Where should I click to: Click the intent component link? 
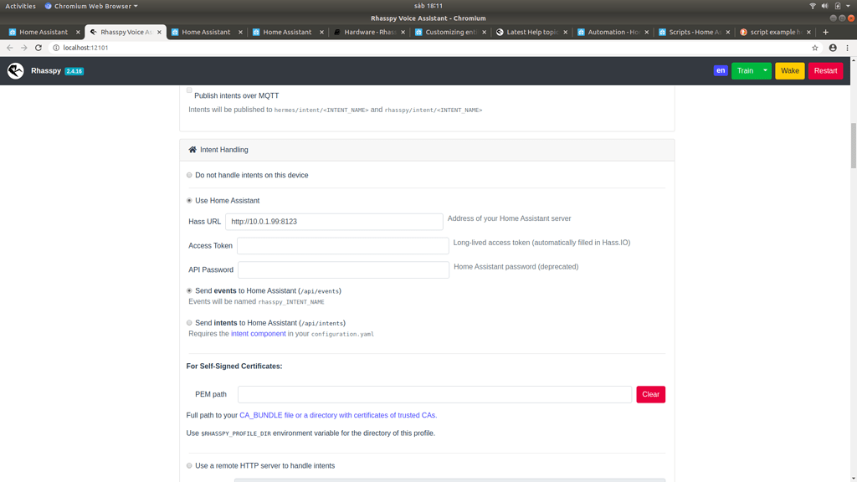point(256,333)
